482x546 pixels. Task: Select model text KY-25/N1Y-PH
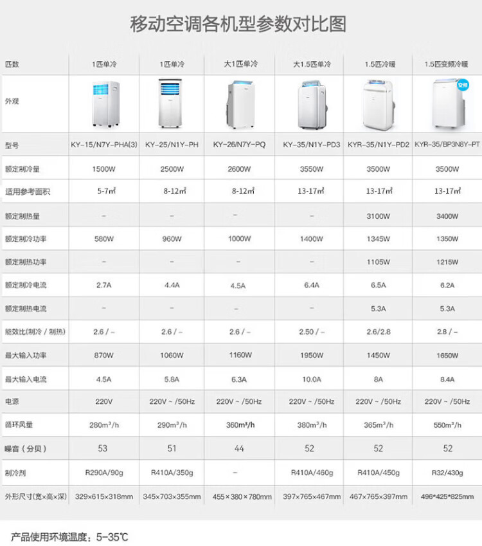tap(172, 145)
